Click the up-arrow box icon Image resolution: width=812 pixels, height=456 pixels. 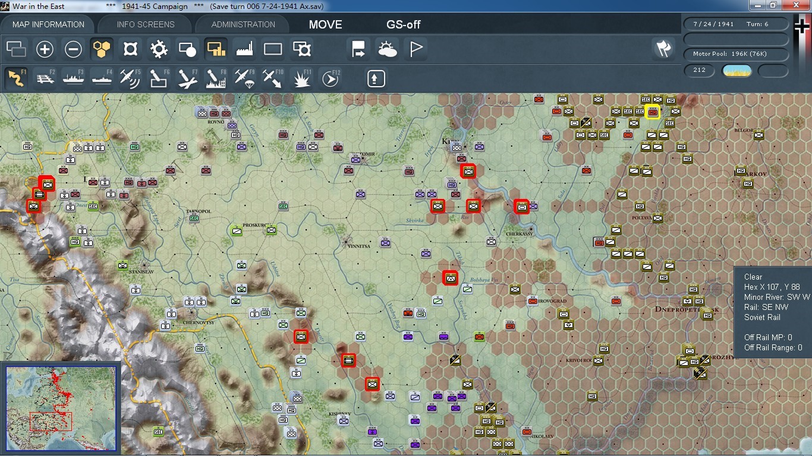point(376,78)
